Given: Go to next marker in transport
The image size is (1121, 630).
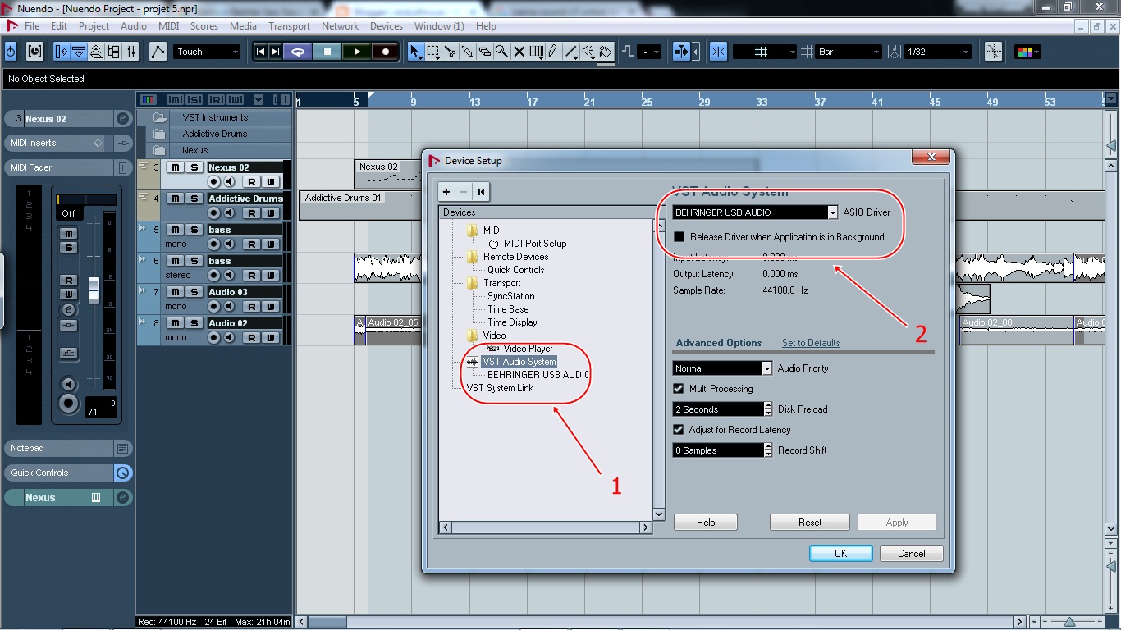Looking at the screenshot, I should tap(276, 52).
